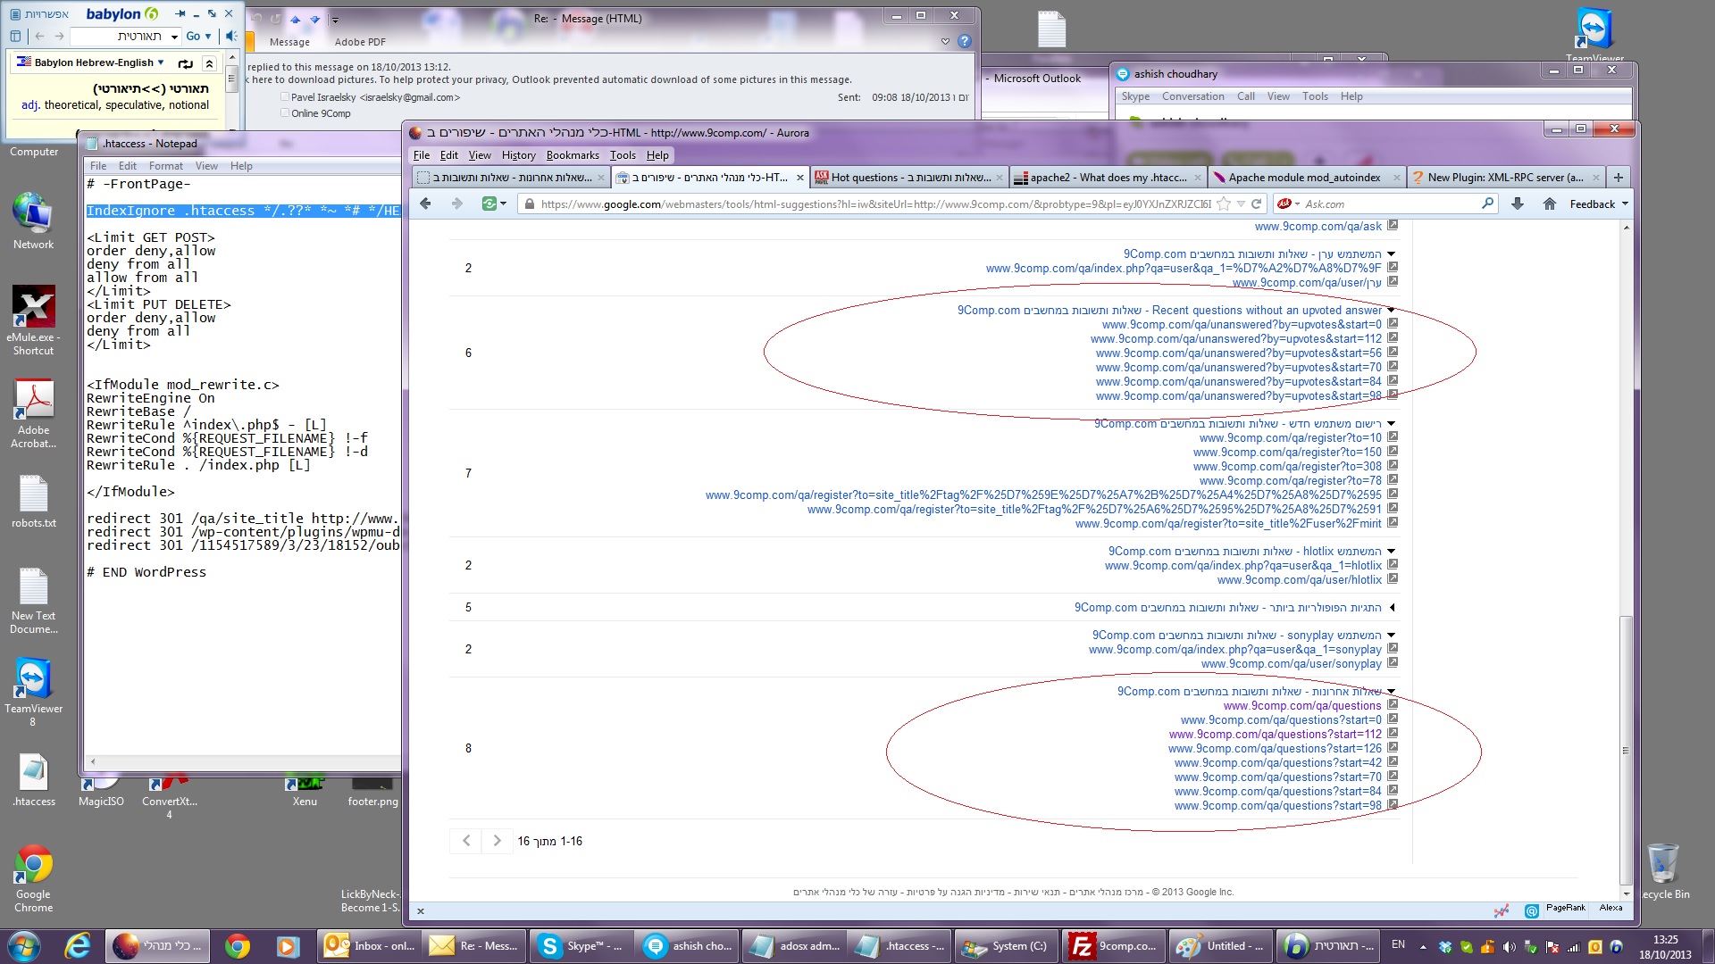Switch to New Plugin XML-RPC server tab
Image resolution: width=1715 pixels, height=964 pixels.
coord(1505,178)
